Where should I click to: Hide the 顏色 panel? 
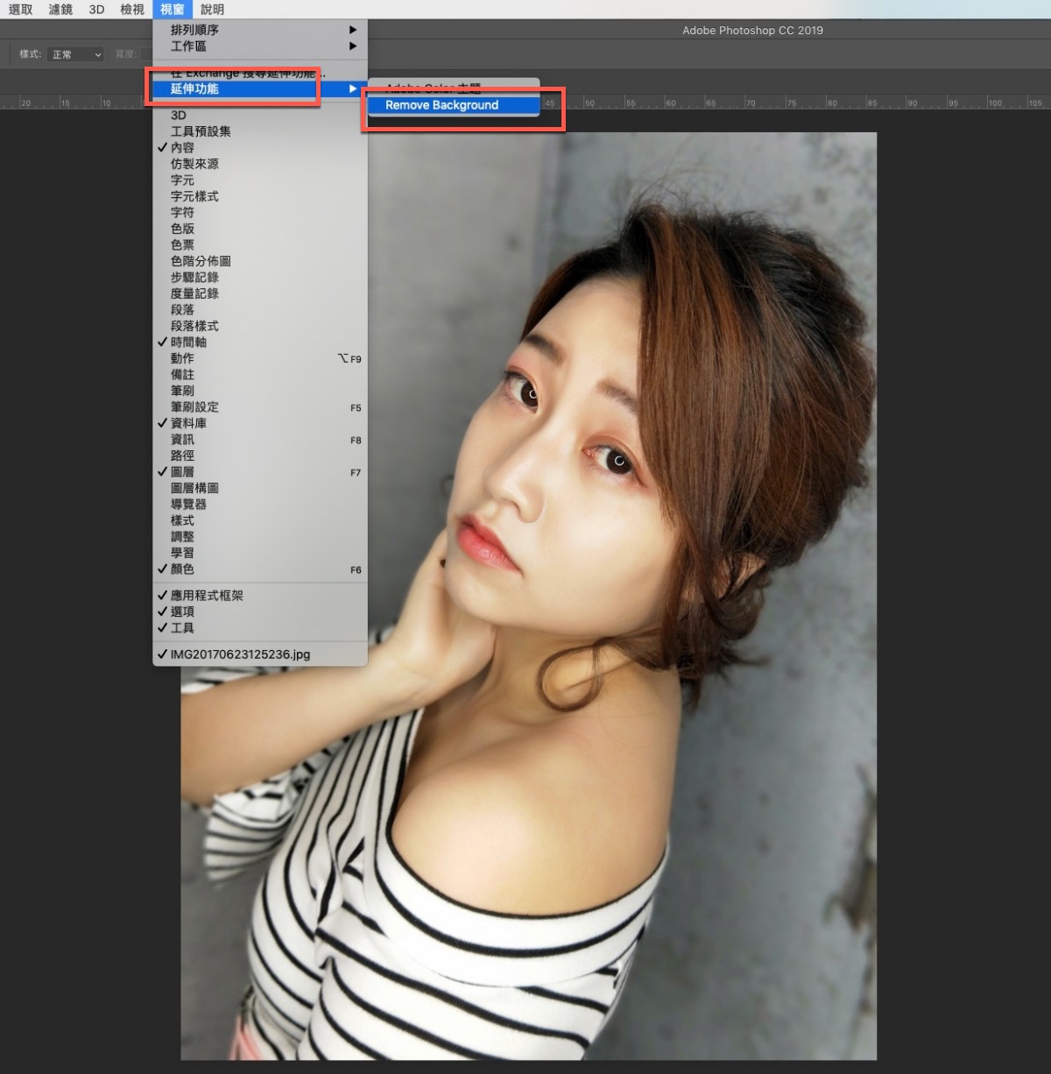pos(182,569)
